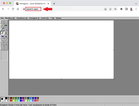
Task: Bookmark the page with the star icon
Action: pyautogui.click(x=115, y=9)
